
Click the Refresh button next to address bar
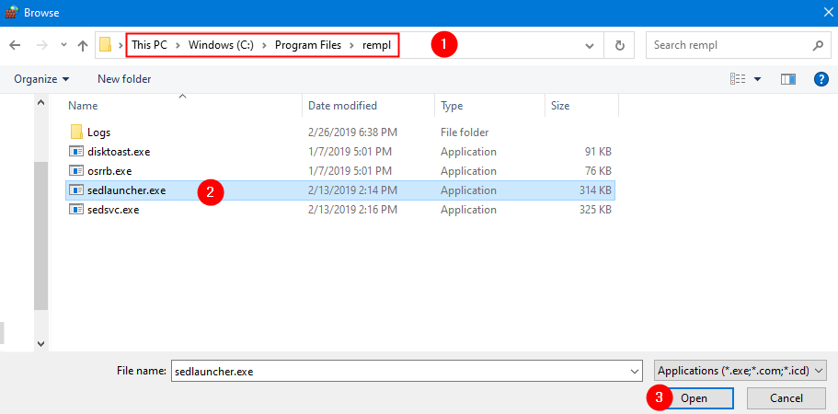coord(619,45)
